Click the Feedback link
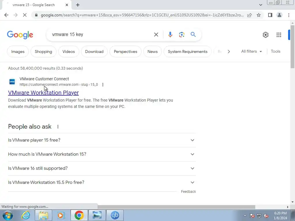This screenshot has width=295, height=221. coord(188,191)
